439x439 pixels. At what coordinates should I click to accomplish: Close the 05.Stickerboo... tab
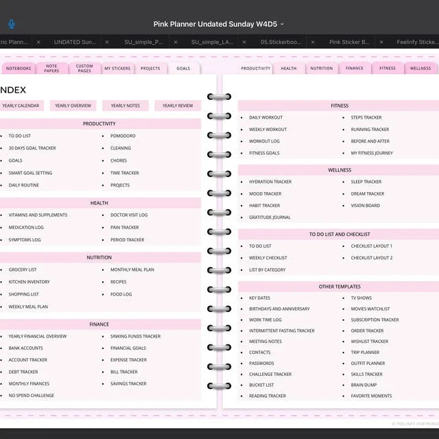313,42
